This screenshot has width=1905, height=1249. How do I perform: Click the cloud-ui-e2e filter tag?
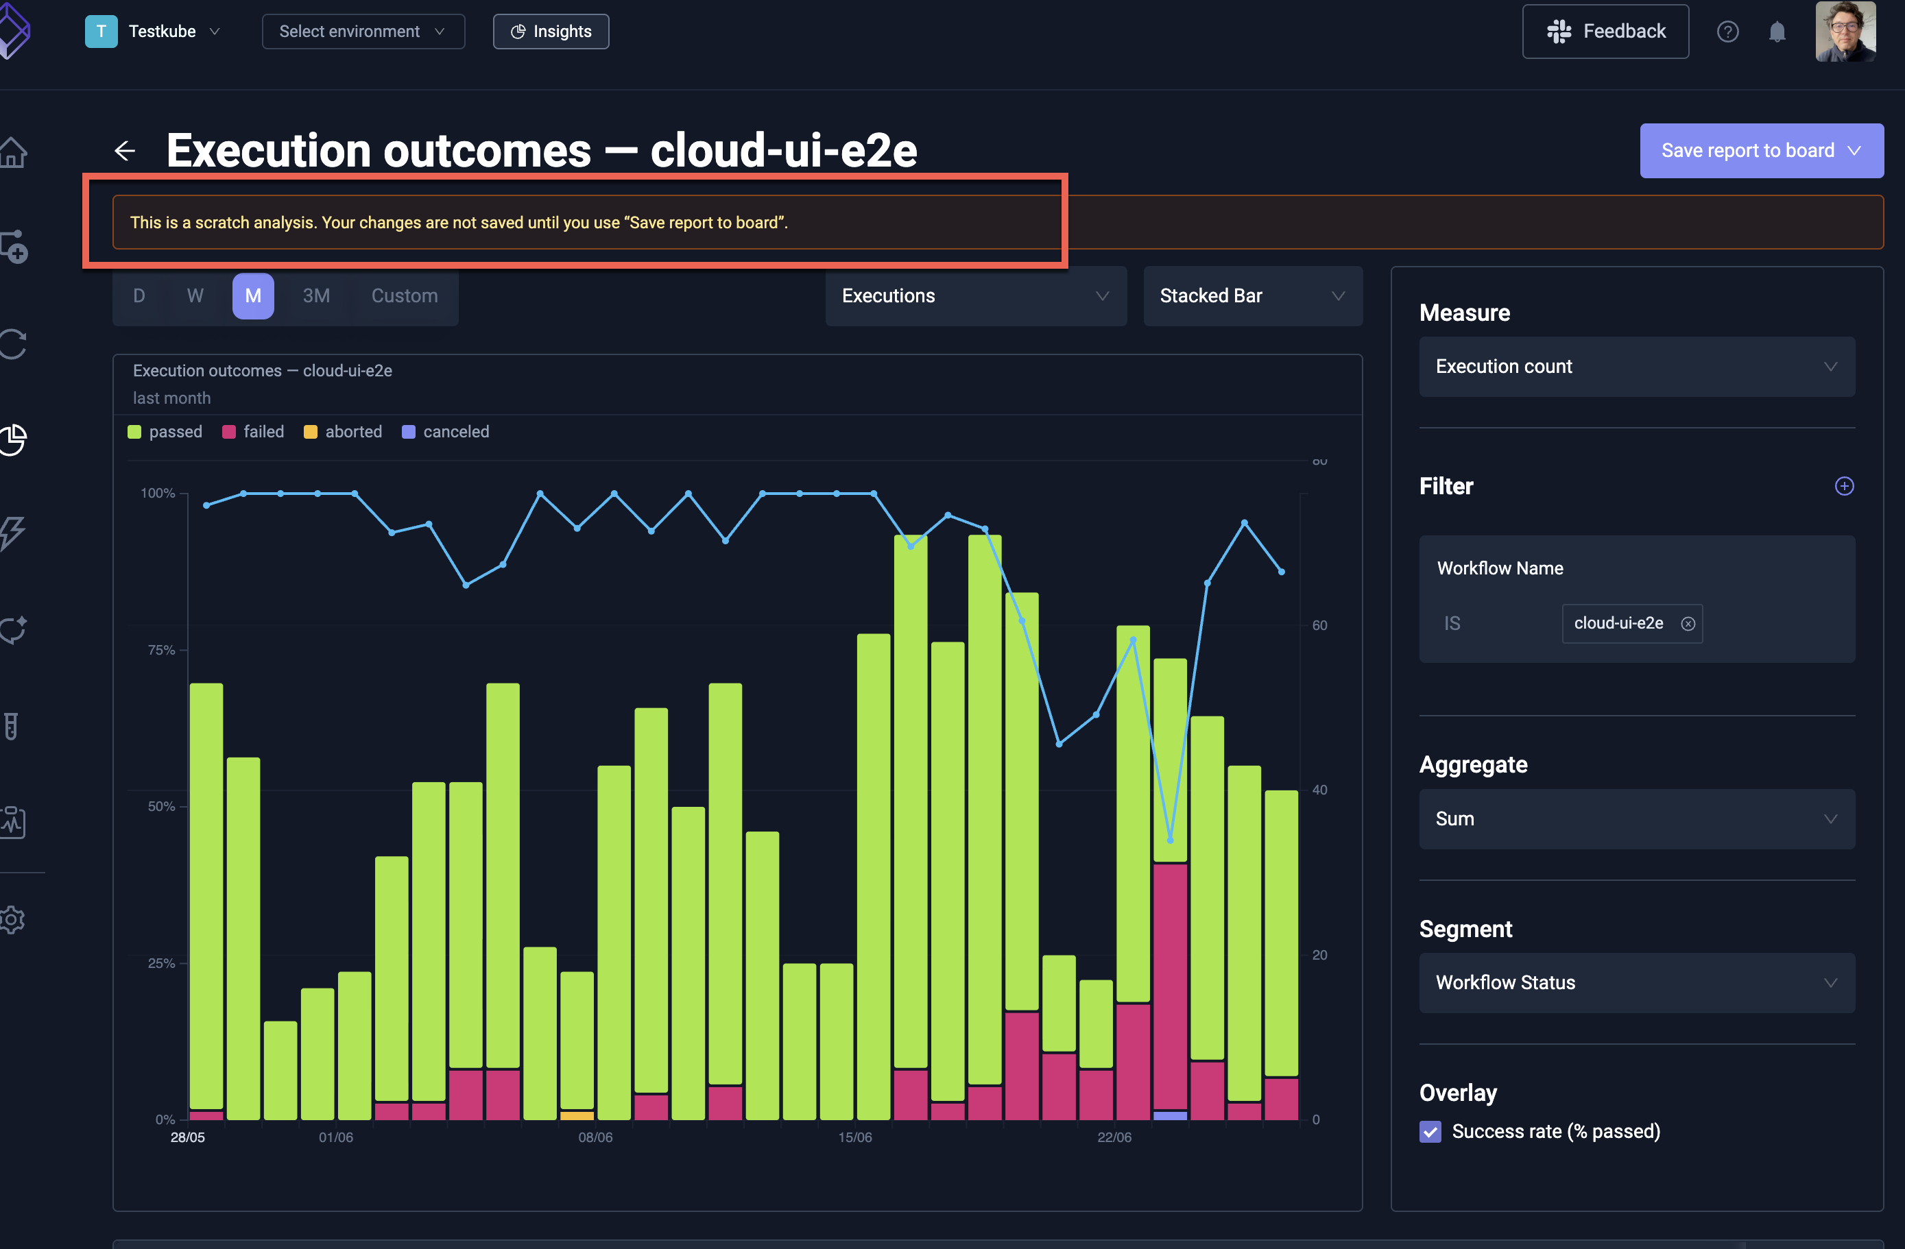1631,623
